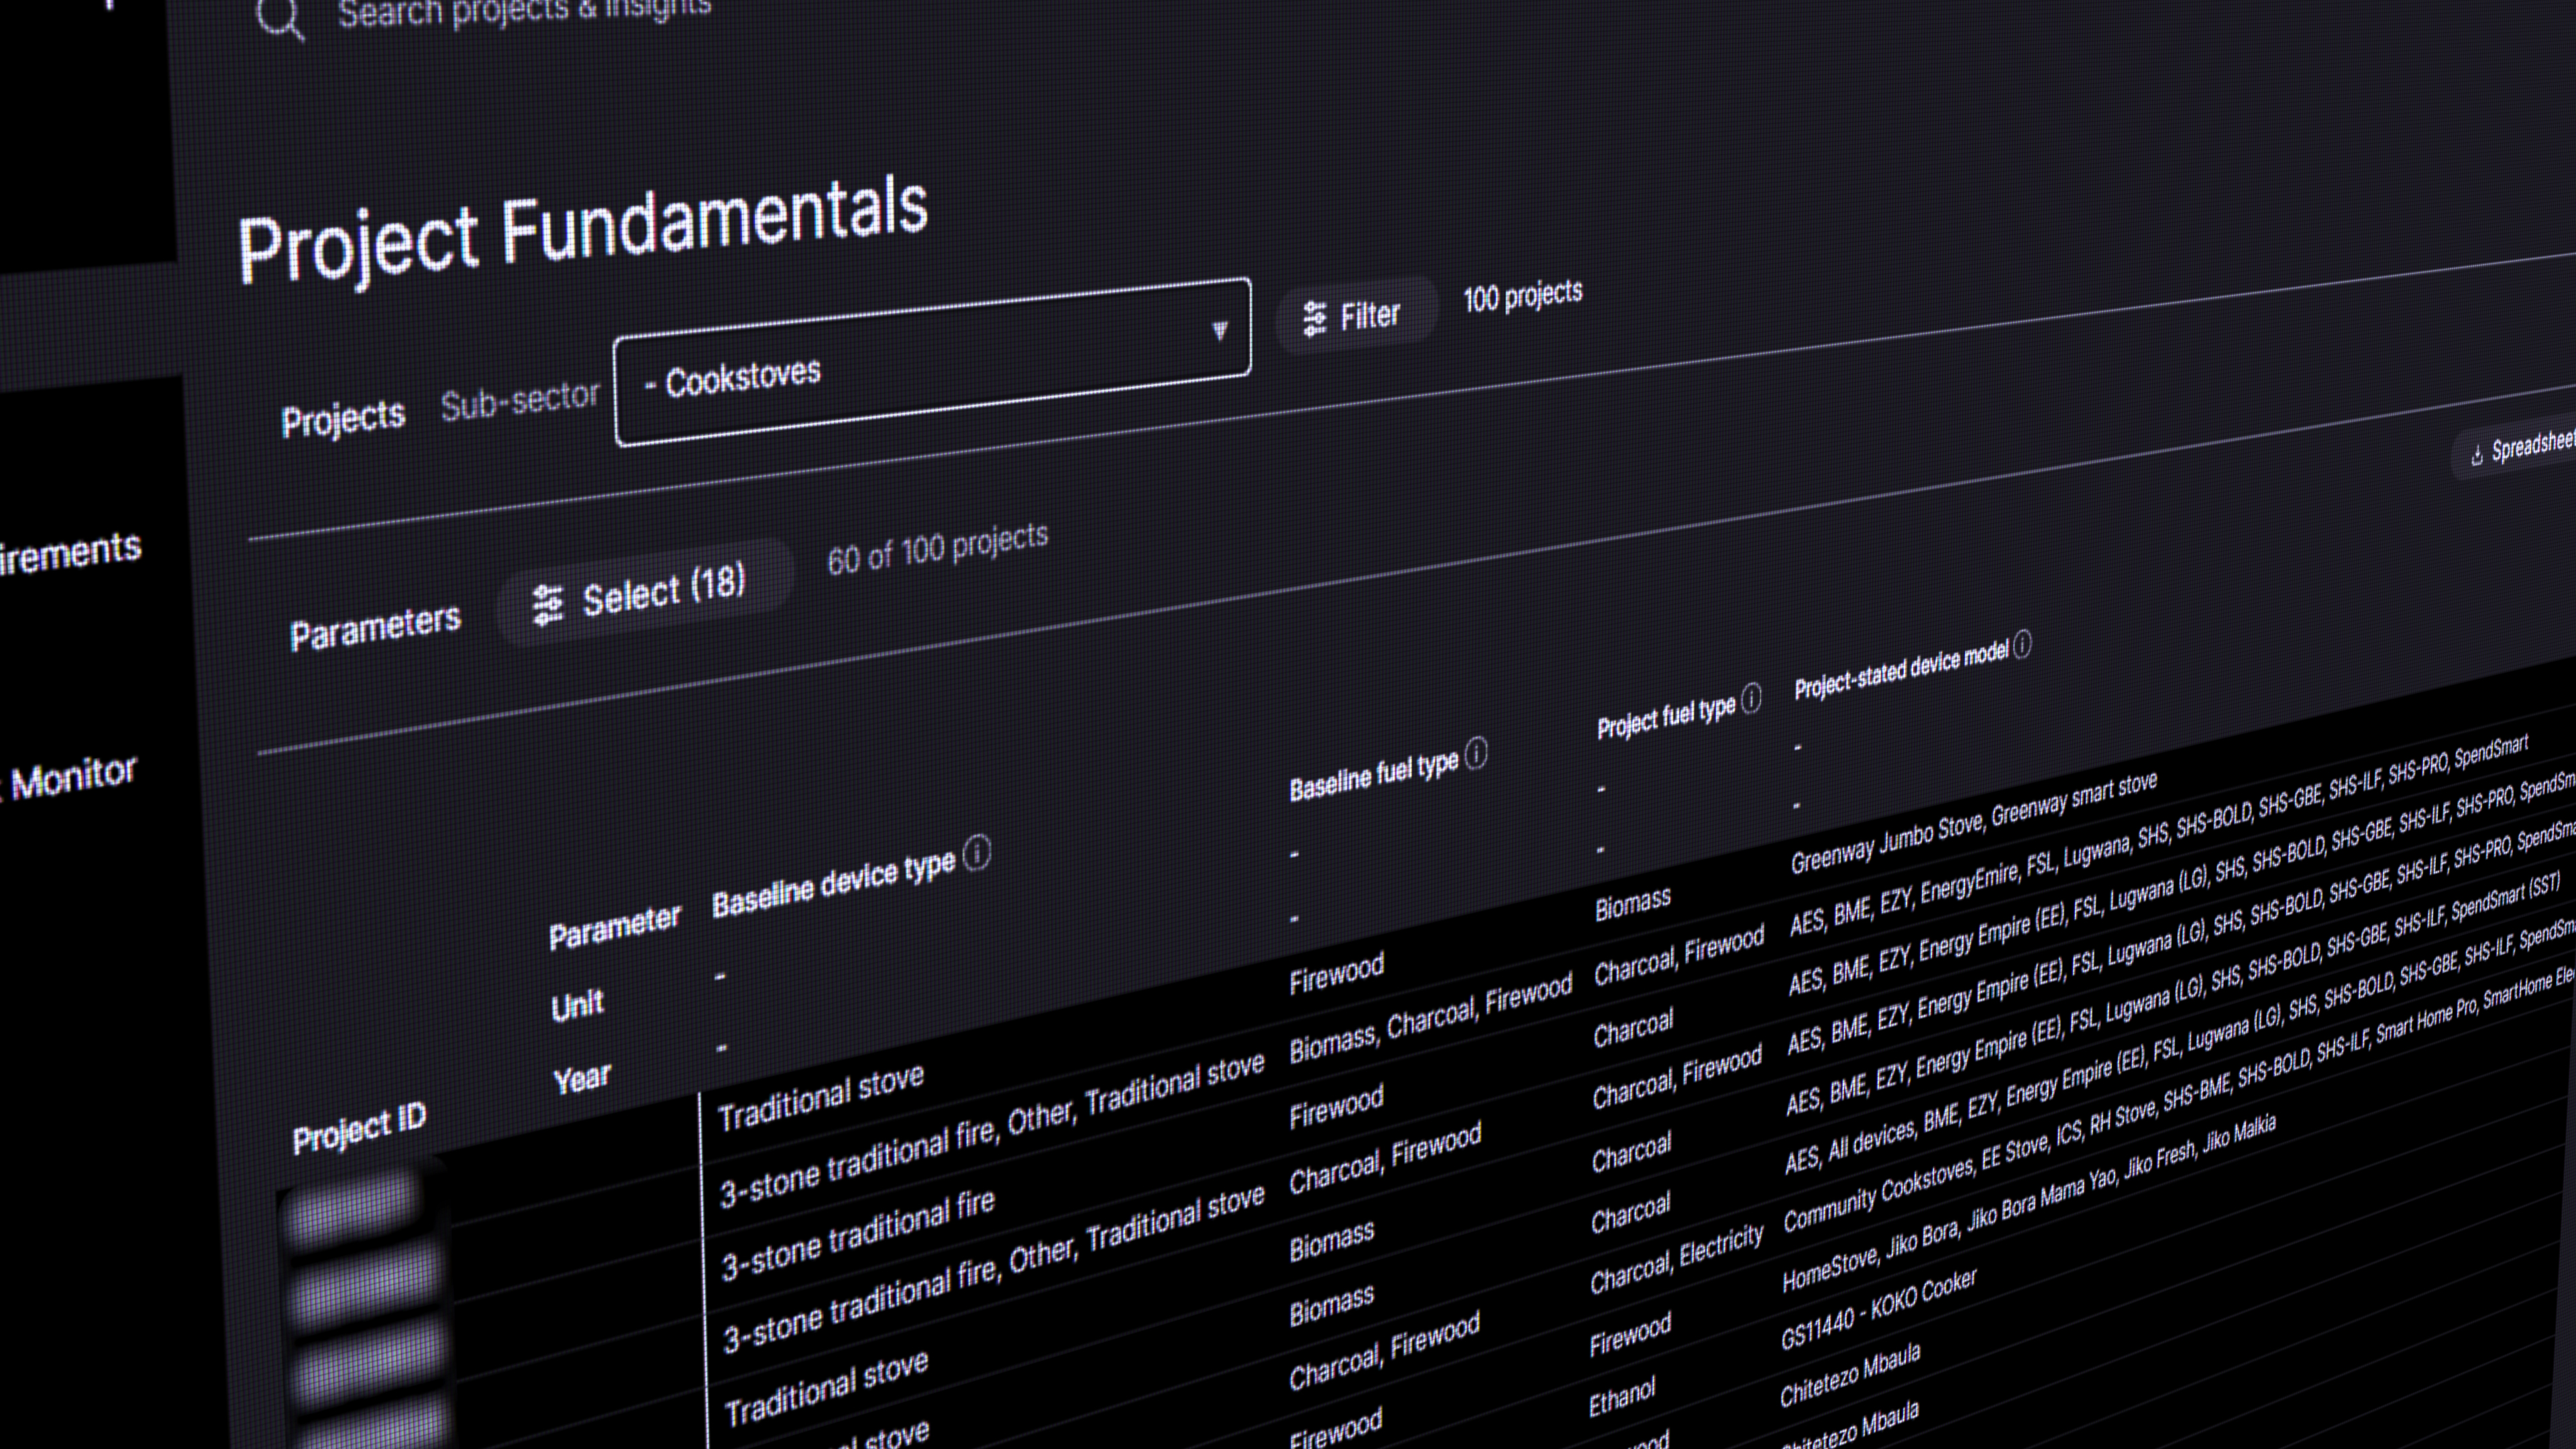Viewport: 2576px width, 1449px height.
Task: Click the 100 projects count text
Action: (x=1522, y=296)
